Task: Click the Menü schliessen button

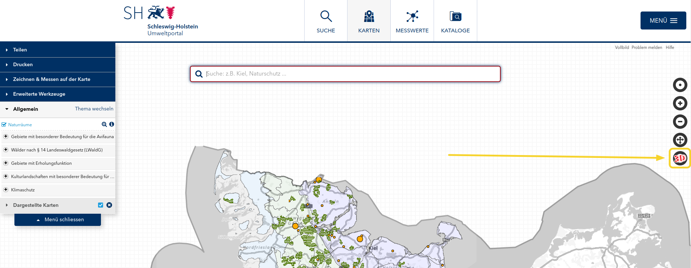Action: pos(58,220)
